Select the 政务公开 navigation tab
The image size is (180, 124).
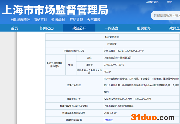tap(79, 28)
